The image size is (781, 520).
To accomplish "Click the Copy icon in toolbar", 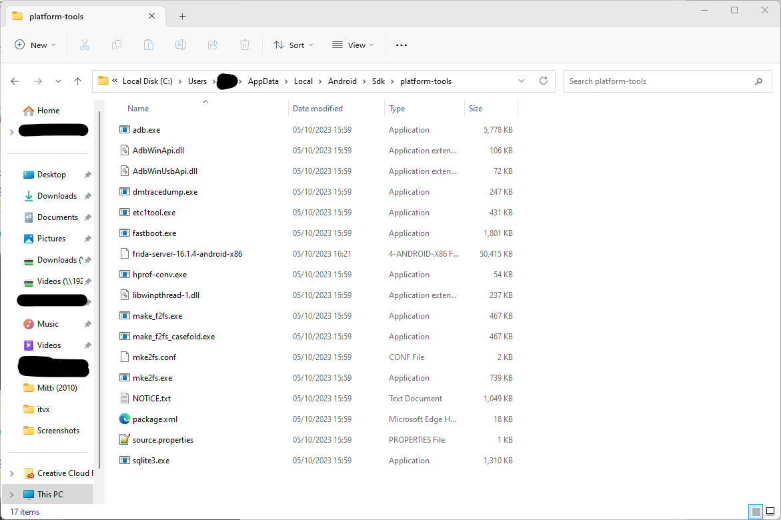I will click(117, 45).
